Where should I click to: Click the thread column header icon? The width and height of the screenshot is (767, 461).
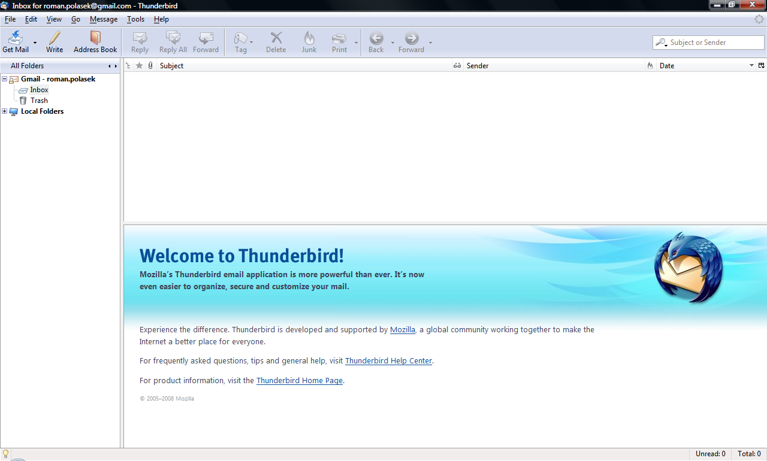[128, 66]
